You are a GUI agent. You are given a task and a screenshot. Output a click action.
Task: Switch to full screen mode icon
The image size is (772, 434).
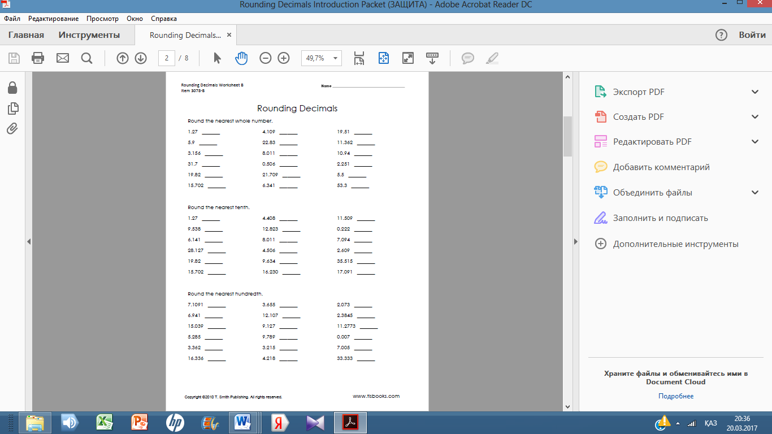(x=407, y=58)
